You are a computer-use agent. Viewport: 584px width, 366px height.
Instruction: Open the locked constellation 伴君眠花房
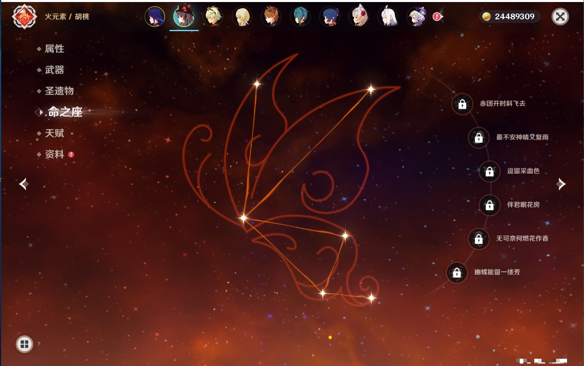[489, 205]
